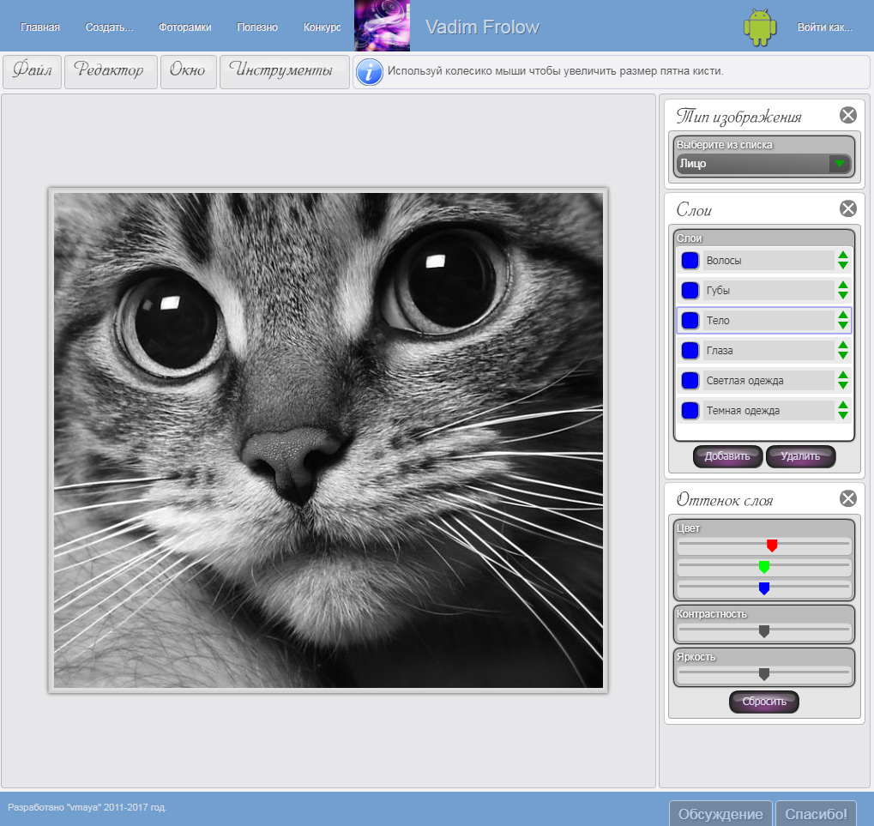Image resolution: width=874 pixels, height=826 pixels.
Task: Open the purple avatar thumbnail in header
Action: (382, 26)
